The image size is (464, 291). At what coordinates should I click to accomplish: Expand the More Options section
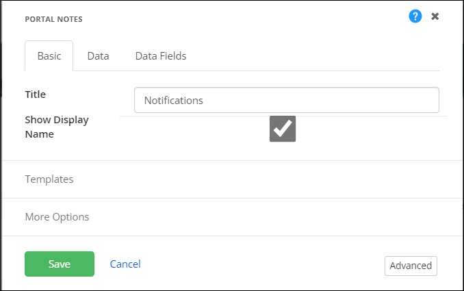(x=57, y=217)
